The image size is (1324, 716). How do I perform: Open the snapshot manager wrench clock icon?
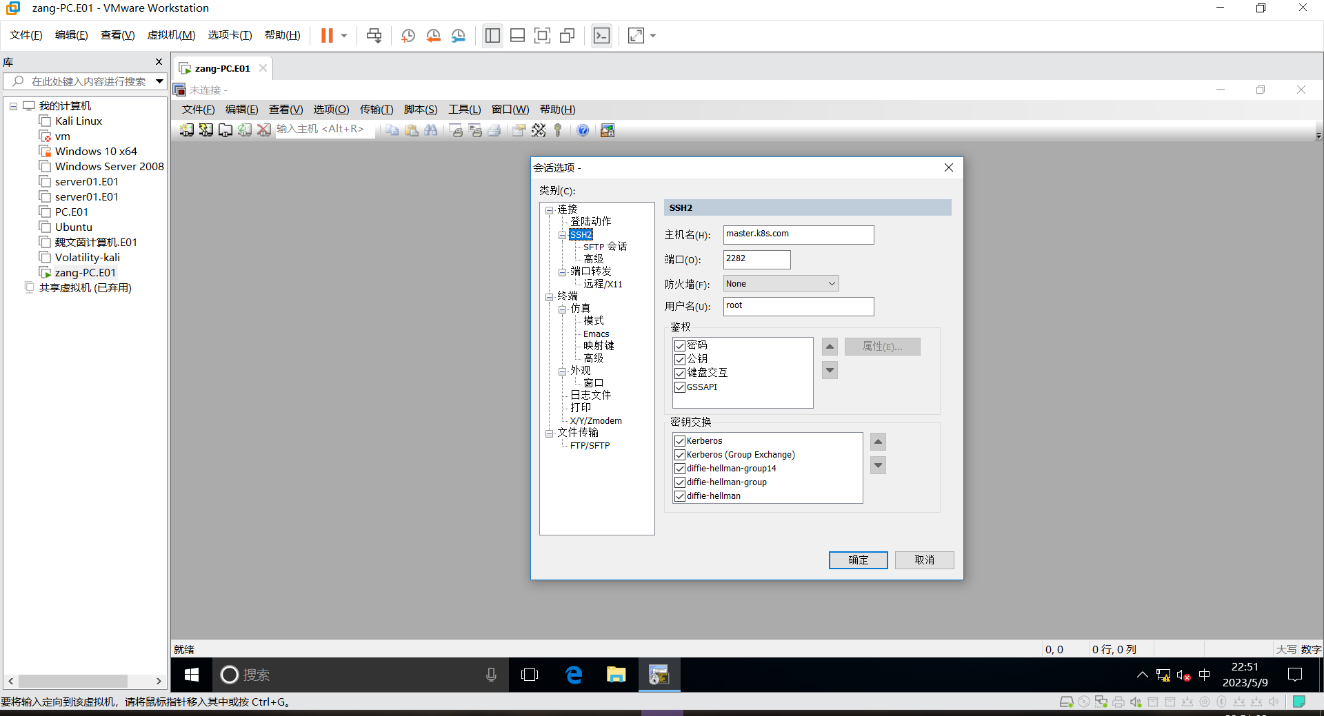(459, 36)
